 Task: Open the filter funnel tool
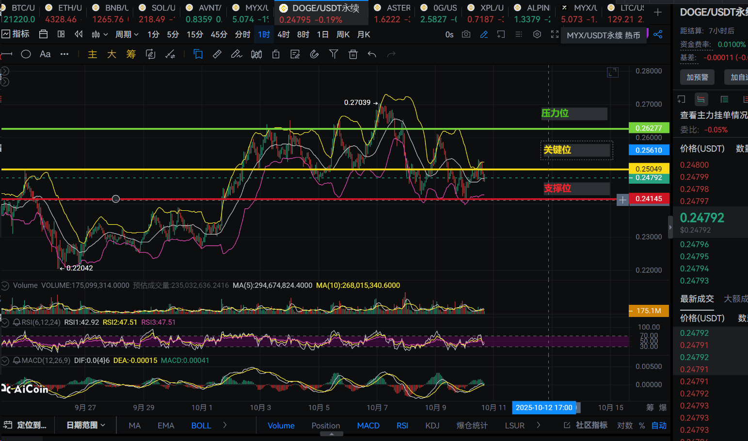[x=334, y=54]
